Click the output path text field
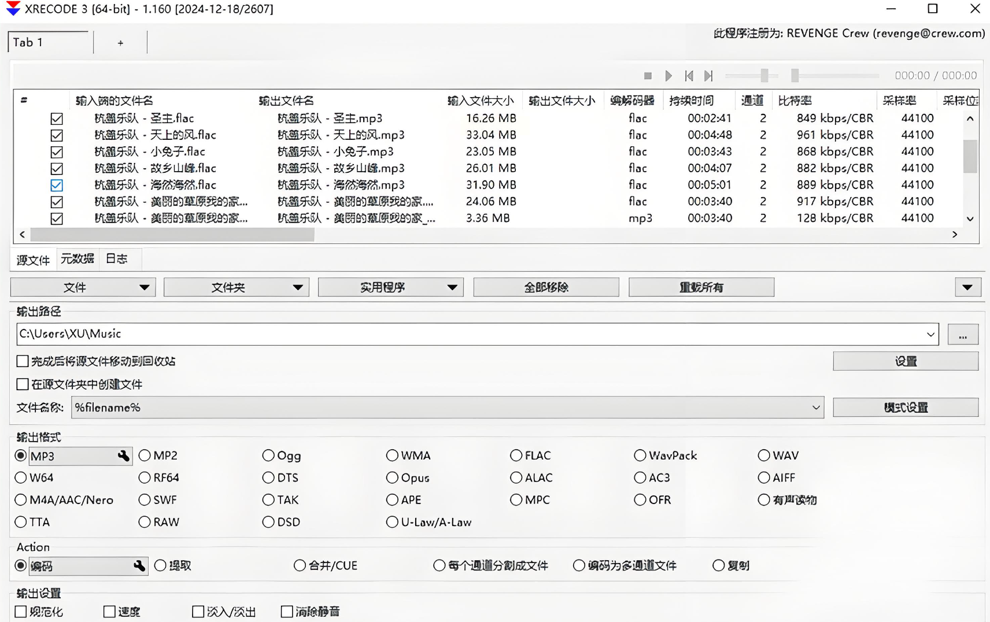Screen dimensions: 990x622 point(470,334)
